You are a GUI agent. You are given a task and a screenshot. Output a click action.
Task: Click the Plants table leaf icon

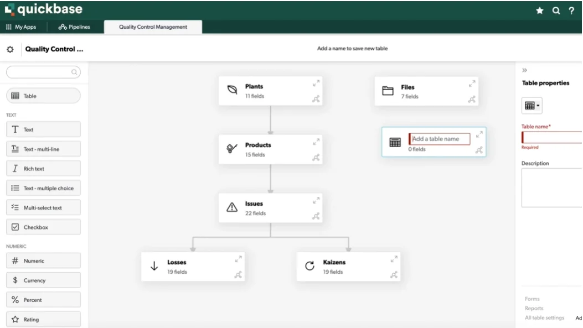pyautogui.click(x=232, y=90)
